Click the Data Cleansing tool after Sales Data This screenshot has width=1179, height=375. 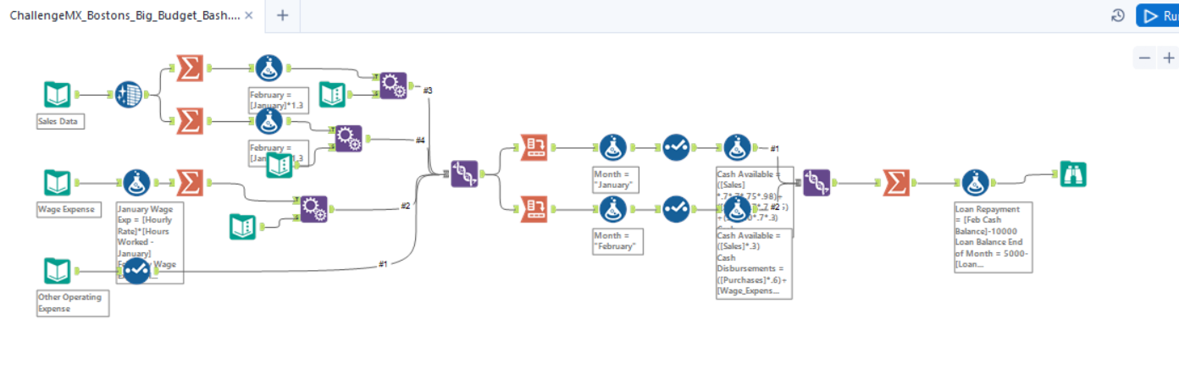[x=128, y=95]
